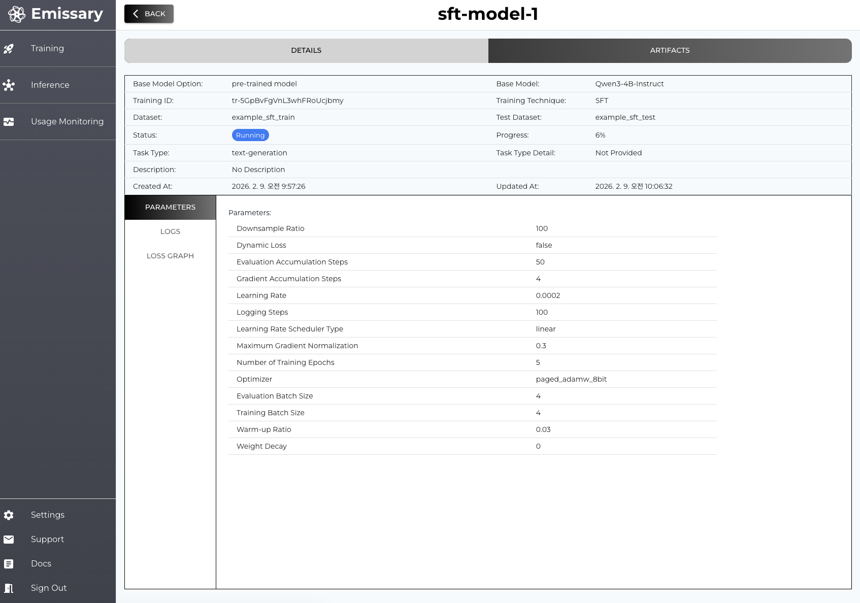Screen dimensions: 860x603
Task: Click the Usage Monitoring chart icon
Action: (x=9, y=122)
